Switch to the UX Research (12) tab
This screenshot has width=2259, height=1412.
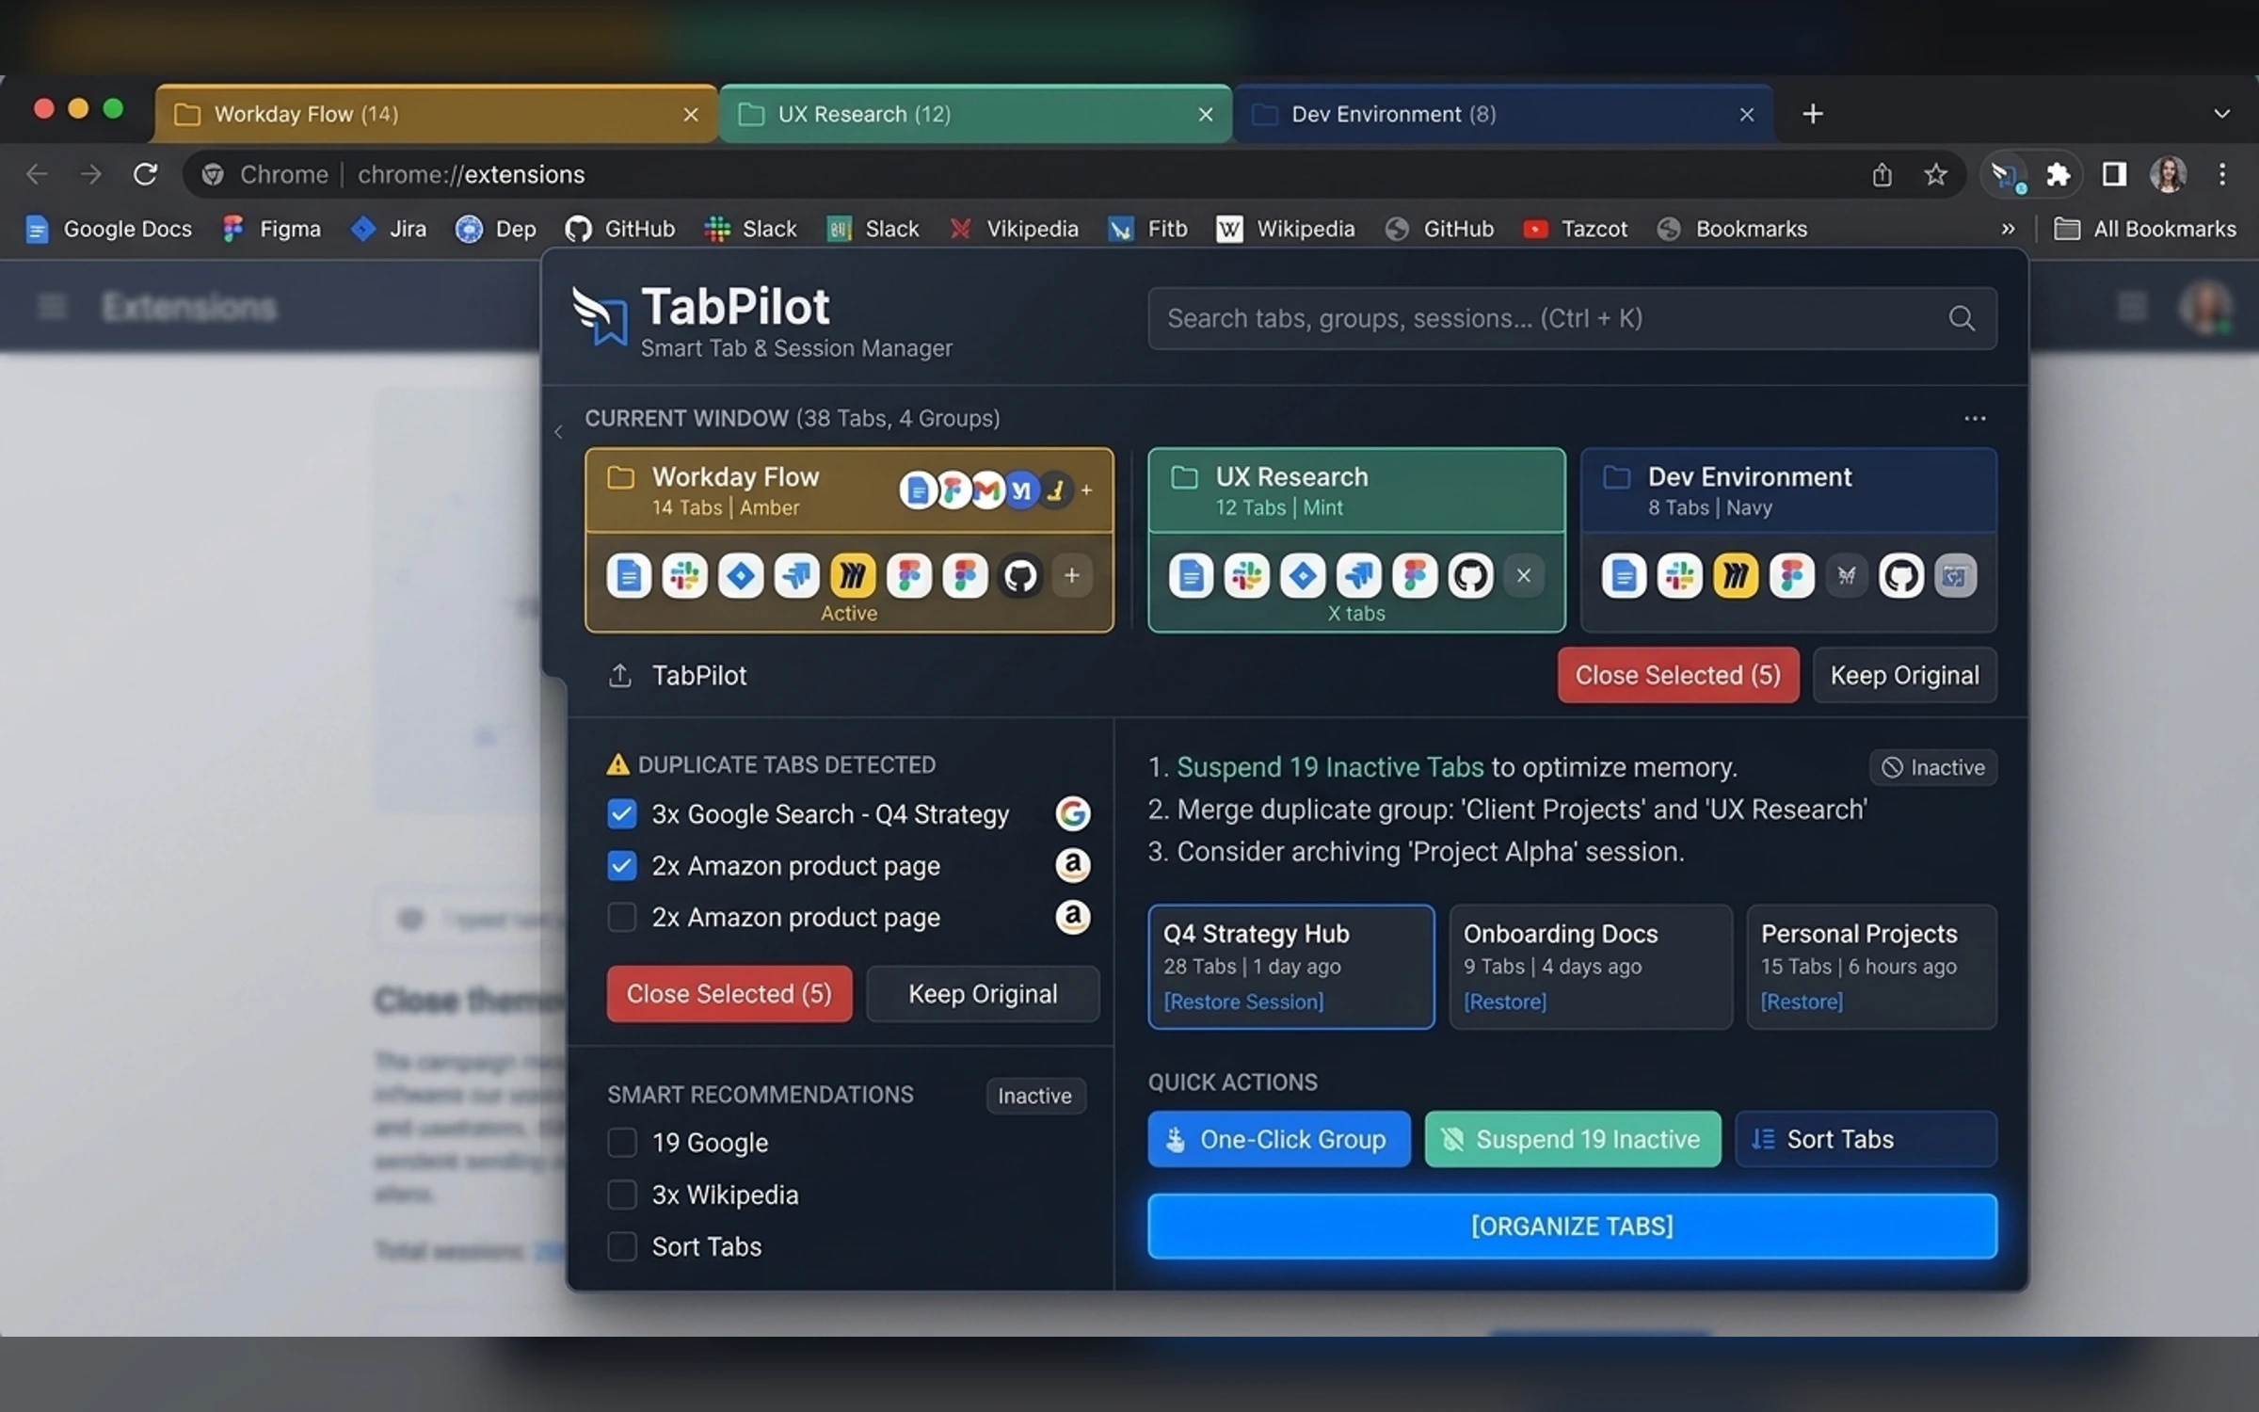tap(975, 114)
